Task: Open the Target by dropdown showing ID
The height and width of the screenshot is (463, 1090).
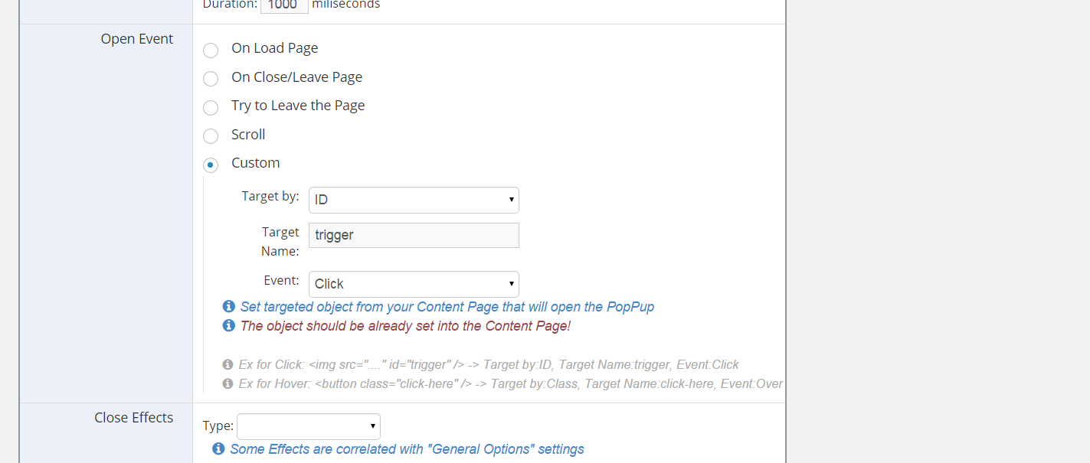Action: point(414,200)
